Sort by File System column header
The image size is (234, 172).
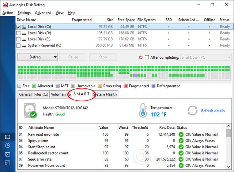click(148, 20)
